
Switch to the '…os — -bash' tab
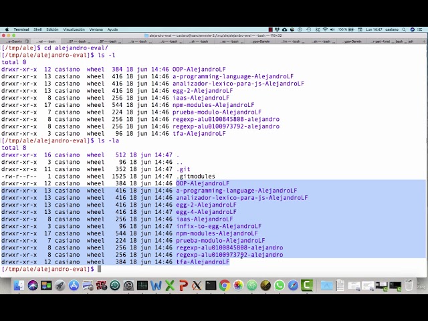[231, 41]
